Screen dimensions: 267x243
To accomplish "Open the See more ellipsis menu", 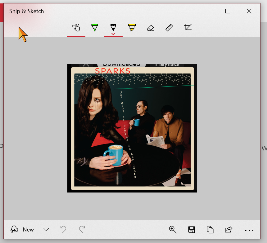I will (250, 230).
